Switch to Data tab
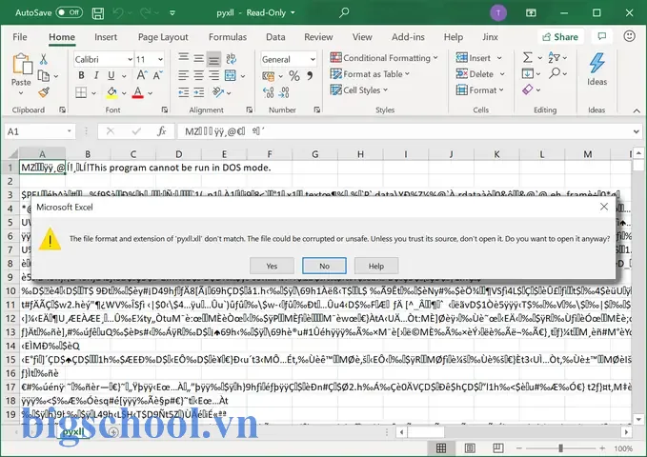The image size is (647, 457). [275, 37]
